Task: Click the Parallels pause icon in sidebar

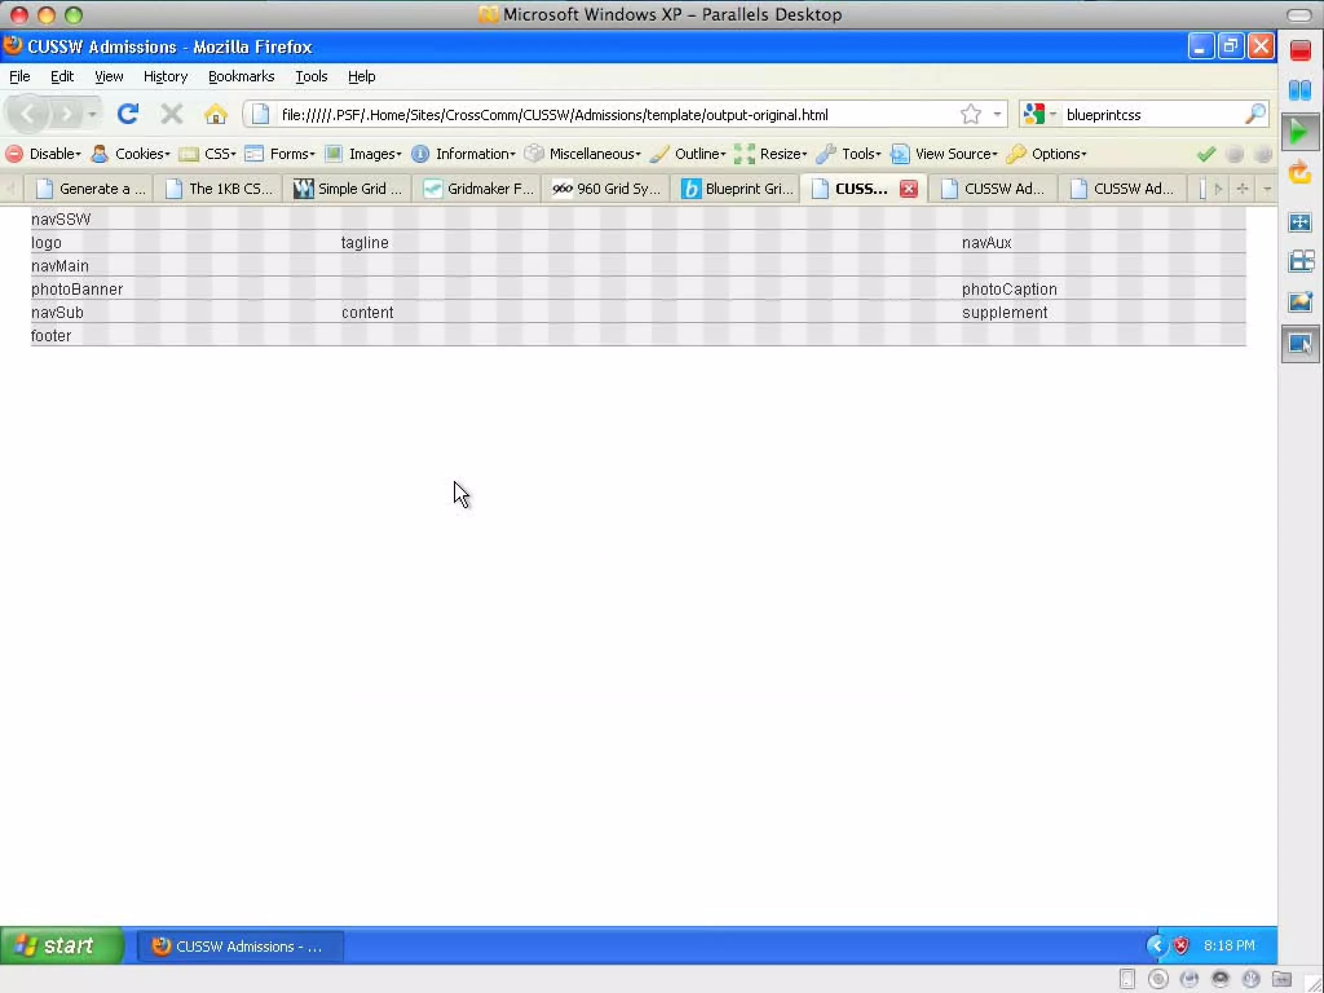Action: coord(1300,91)
